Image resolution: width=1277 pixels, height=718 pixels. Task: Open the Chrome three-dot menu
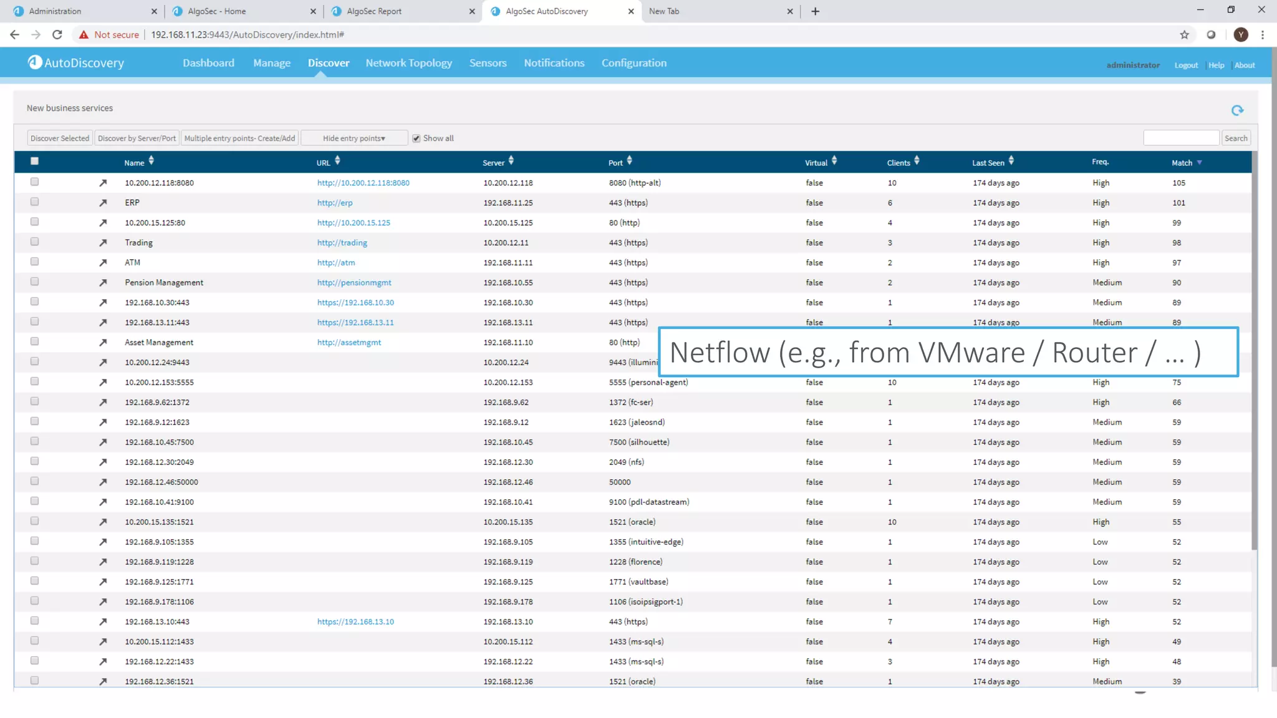[x=1263, y=34]
